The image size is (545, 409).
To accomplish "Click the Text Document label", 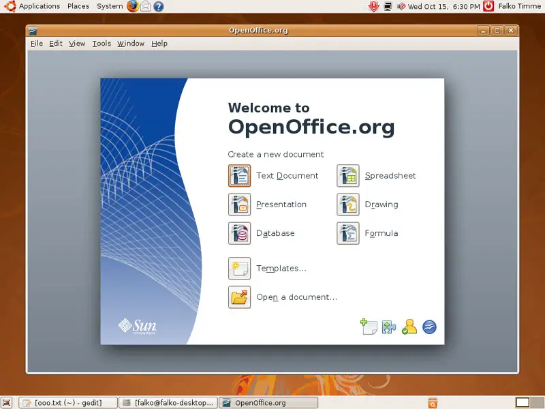I will tap(287, 176).
